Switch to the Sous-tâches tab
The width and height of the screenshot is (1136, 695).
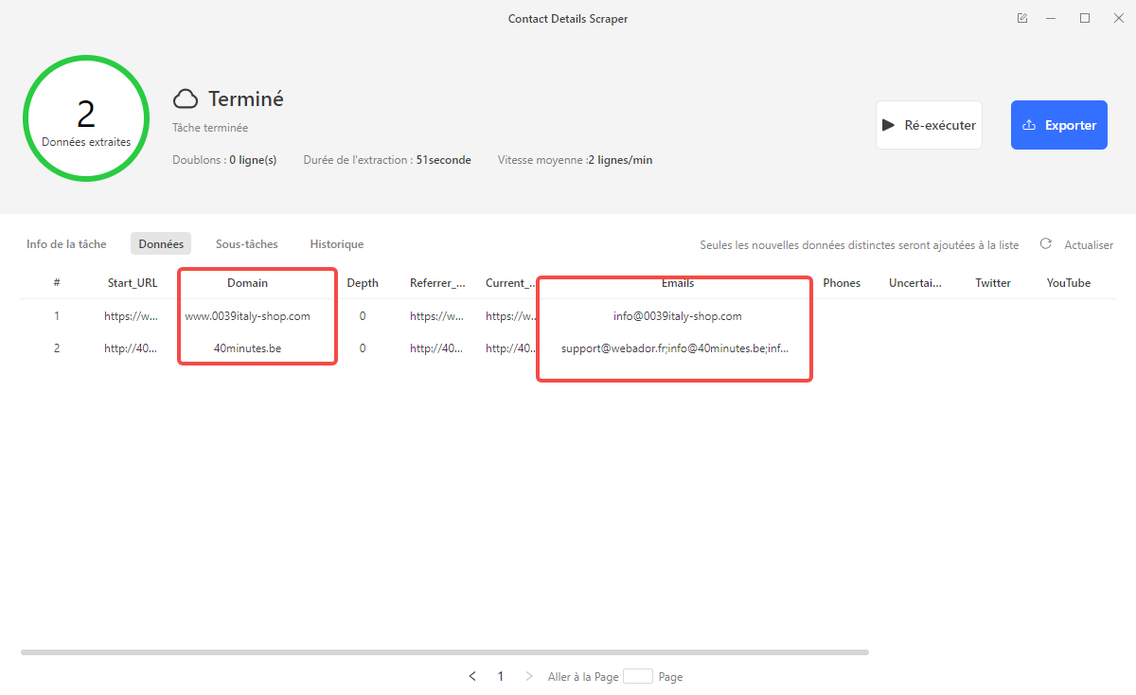click(x=247, y=244)
